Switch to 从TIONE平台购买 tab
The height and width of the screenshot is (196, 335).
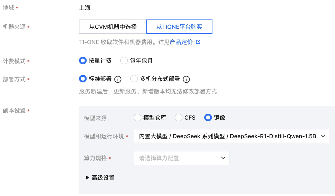179,27
